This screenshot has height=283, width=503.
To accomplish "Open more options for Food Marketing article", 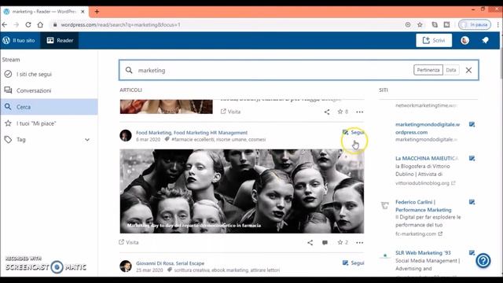I will 360,243.
